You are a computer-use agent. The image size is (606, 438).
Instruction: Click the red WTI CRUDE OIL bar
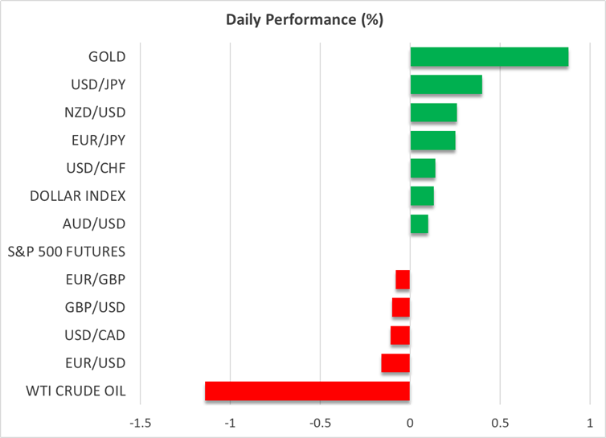click(x=307, y=391)
